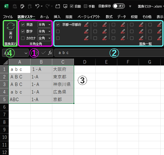This screenshot has height=155, width=164.
Task: Open the その他 tab
Action: point(147,17)
